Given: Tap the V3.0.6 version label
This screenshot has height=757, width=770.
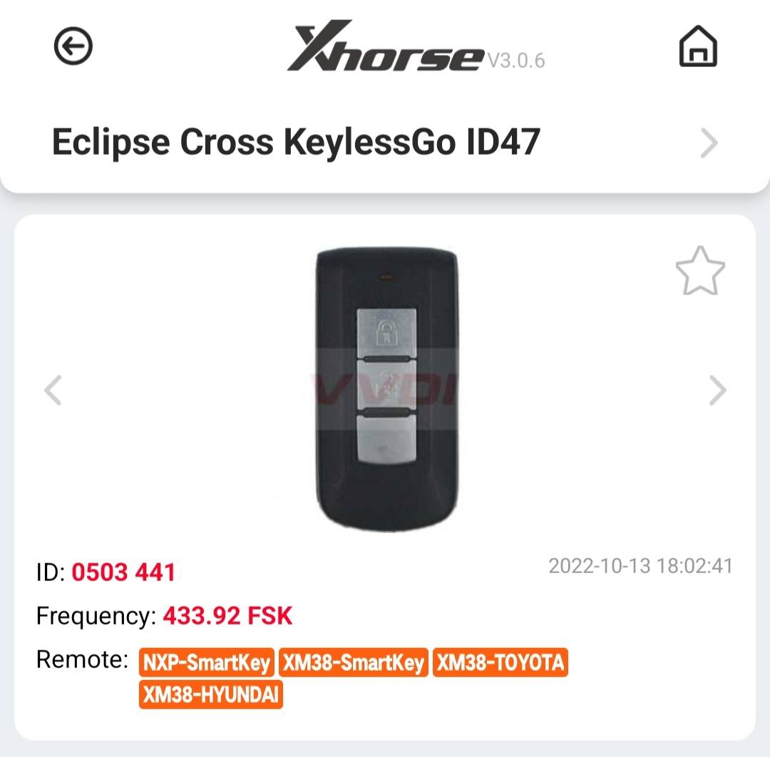Looking at the screenshot, I should point(516,61).
